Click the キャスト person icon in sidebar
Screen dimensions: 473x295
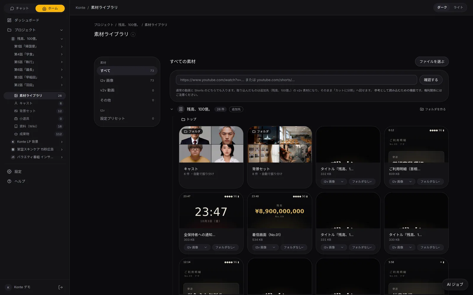(x=16, y=103)
